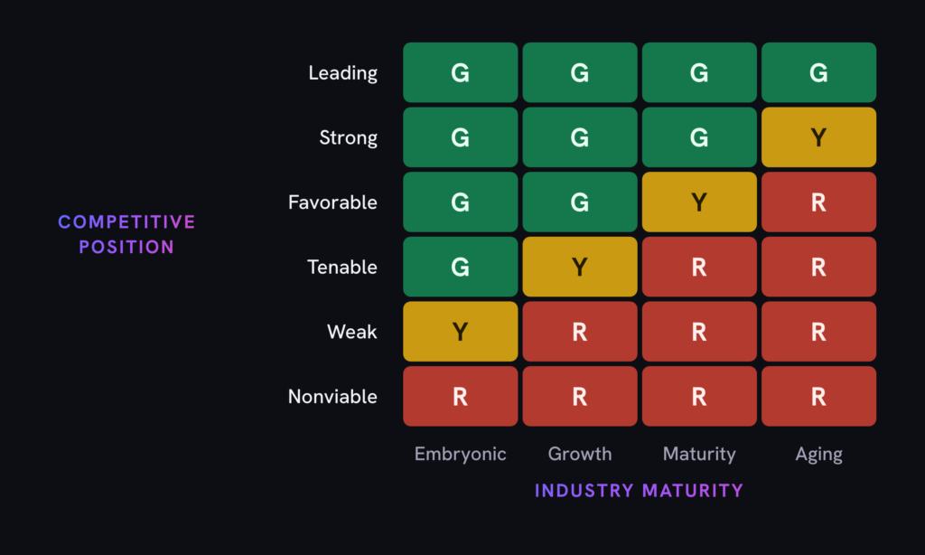Click the red Tenable Maturity R cell
Image resolution: width=925 pixels, height=555 pixels.
(x=699, y=267)
